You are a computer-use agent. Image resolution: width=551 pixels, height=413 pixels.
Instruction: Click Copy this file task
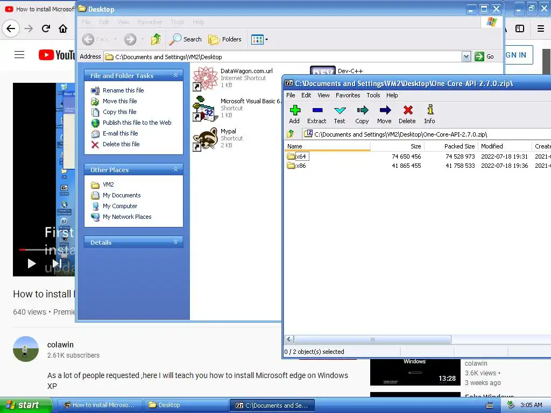114,112
